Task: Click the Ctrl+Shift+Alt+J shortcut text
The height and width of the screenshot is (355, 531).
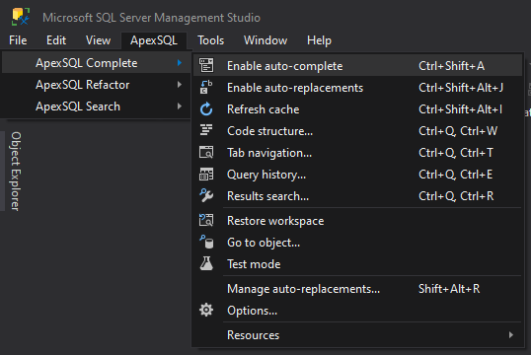Action: click(461, 88)
